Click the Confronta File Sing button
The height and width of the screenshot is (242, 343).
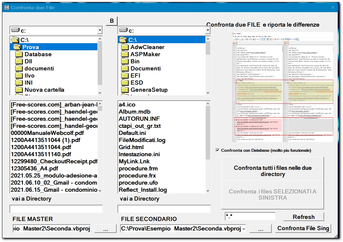point(303,228)
